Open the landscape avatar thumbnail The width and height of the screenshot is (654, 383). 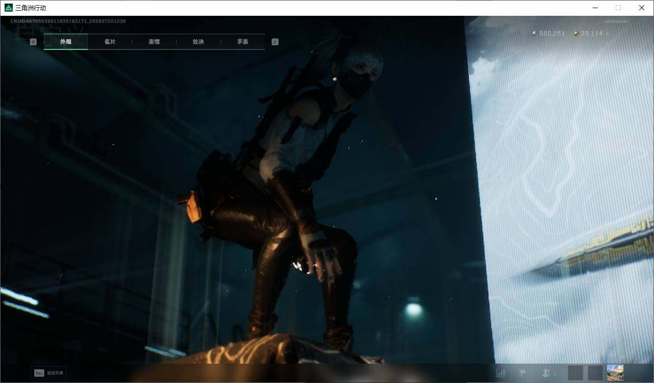click(x=615, y=373)
